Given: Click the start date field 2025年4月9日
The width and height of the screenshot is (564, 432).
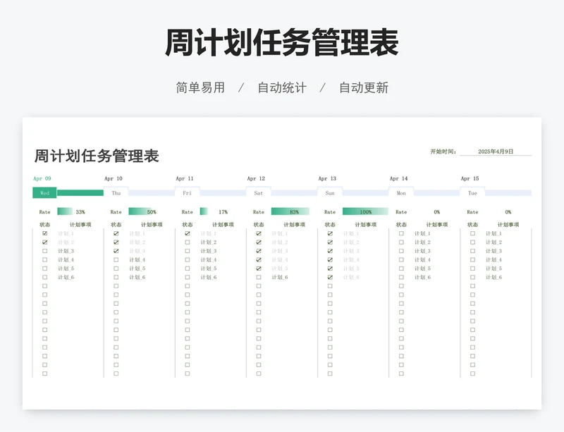Looking at the screenshot, I should [x=496, y=152].
